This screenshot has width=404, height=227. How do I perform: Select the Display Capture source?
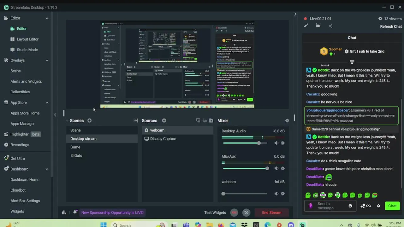(177, 139)
